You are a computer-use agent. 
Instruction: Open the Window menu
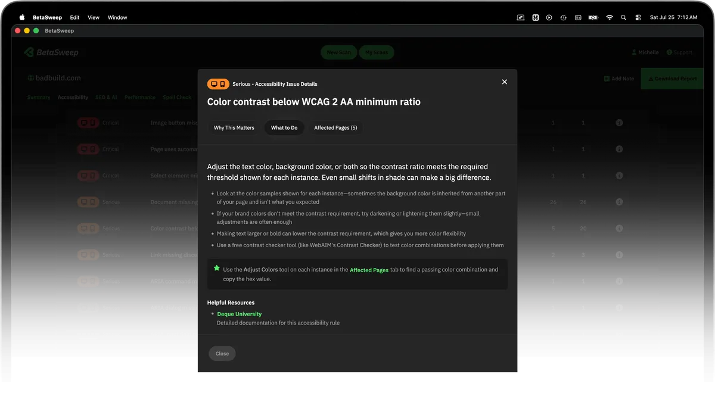(x=117, y=17)
